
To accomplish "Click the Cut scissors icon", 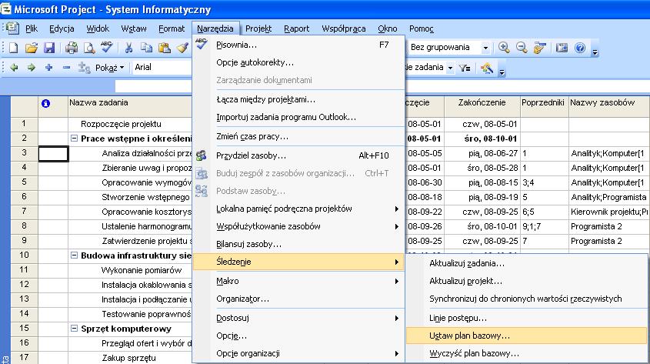I will pos(128,48).
